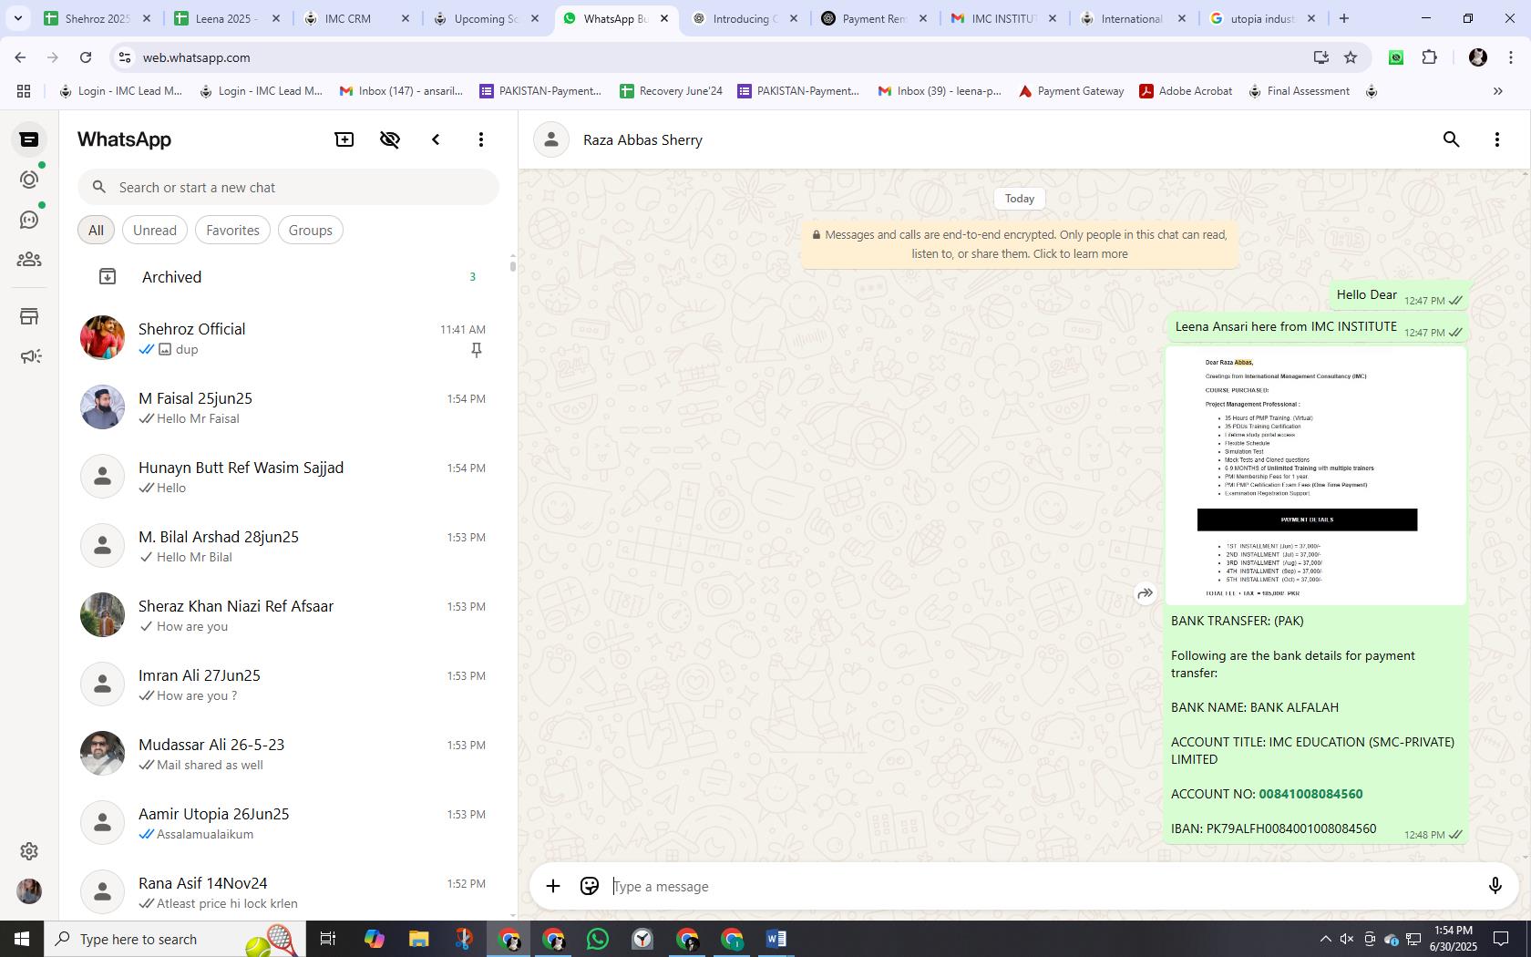Open the Chrome Extensions puzzle icon

(x=1430, y=57)
